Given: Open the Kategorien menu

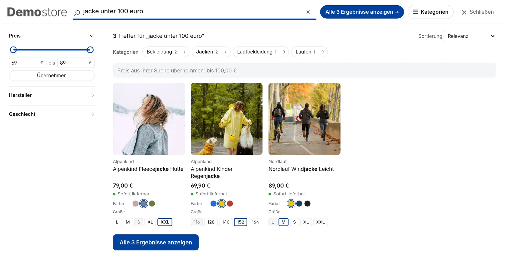Looking at the screenshot, I should coord(431,12).
